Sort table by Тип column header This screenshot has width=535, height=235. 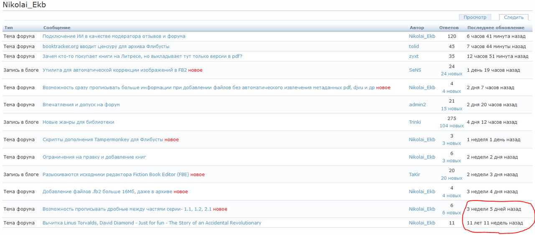9,27
